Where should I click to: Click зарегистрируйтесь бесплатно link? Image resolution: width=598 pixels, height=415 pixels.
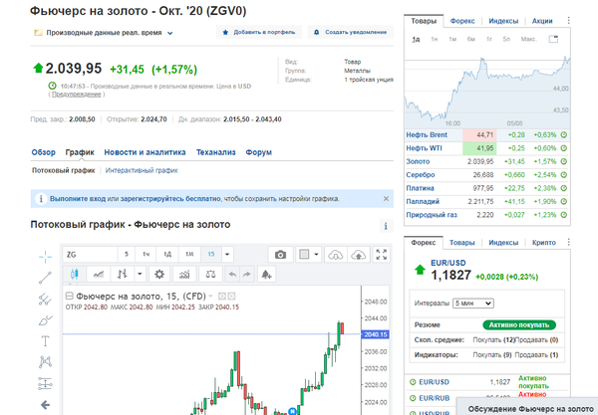click(170, 199)
